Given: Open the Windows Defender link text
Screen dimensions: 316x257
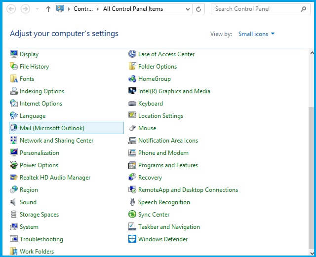Looking at the screenshot, I should 163,239.
